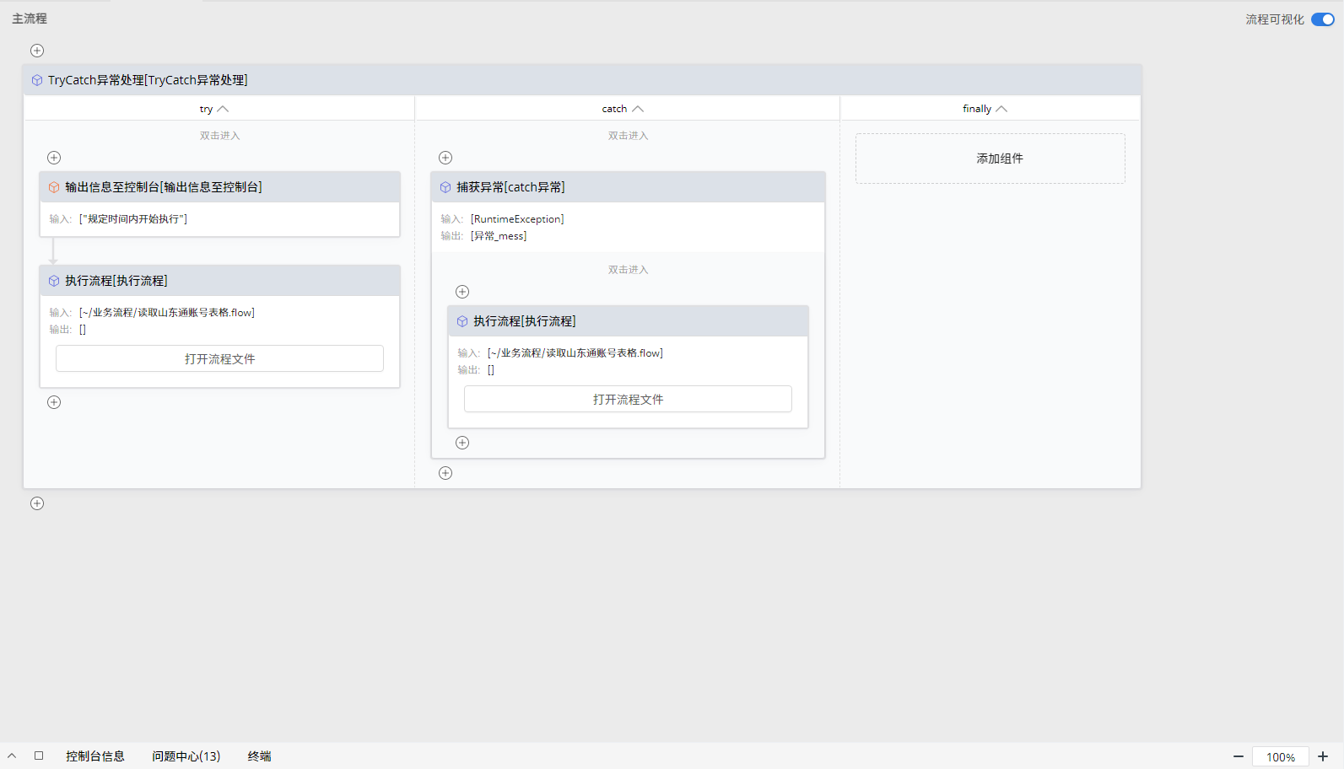Image resolution: width=1344 pixels, height=769 pixels.
Task: Click the plus icon above the nested 执行流程 in catch
Action: 462,292
